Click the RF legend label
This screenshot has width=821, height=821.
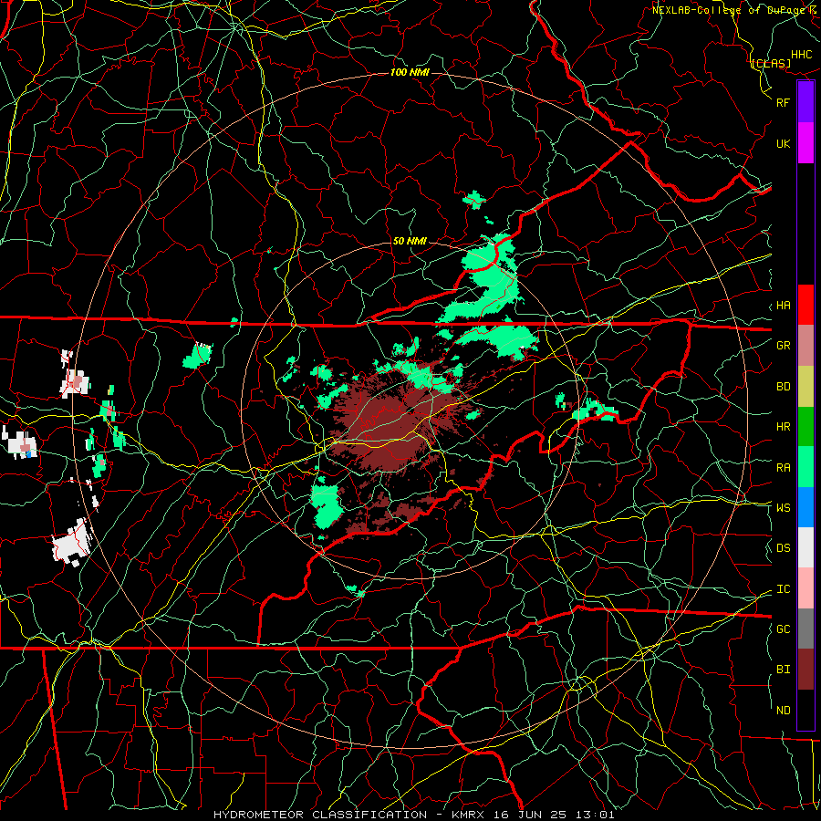point(783,102)
